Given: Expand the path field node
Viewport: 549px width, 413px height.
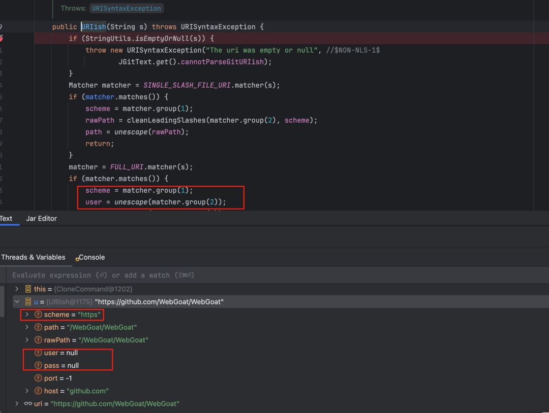Looking at the screenshot, I should (27, 327).
